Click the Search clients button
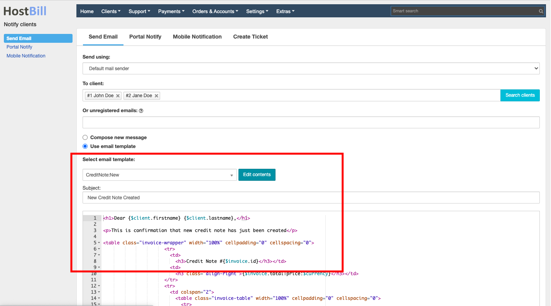551x306 pixels. (520, 95)
